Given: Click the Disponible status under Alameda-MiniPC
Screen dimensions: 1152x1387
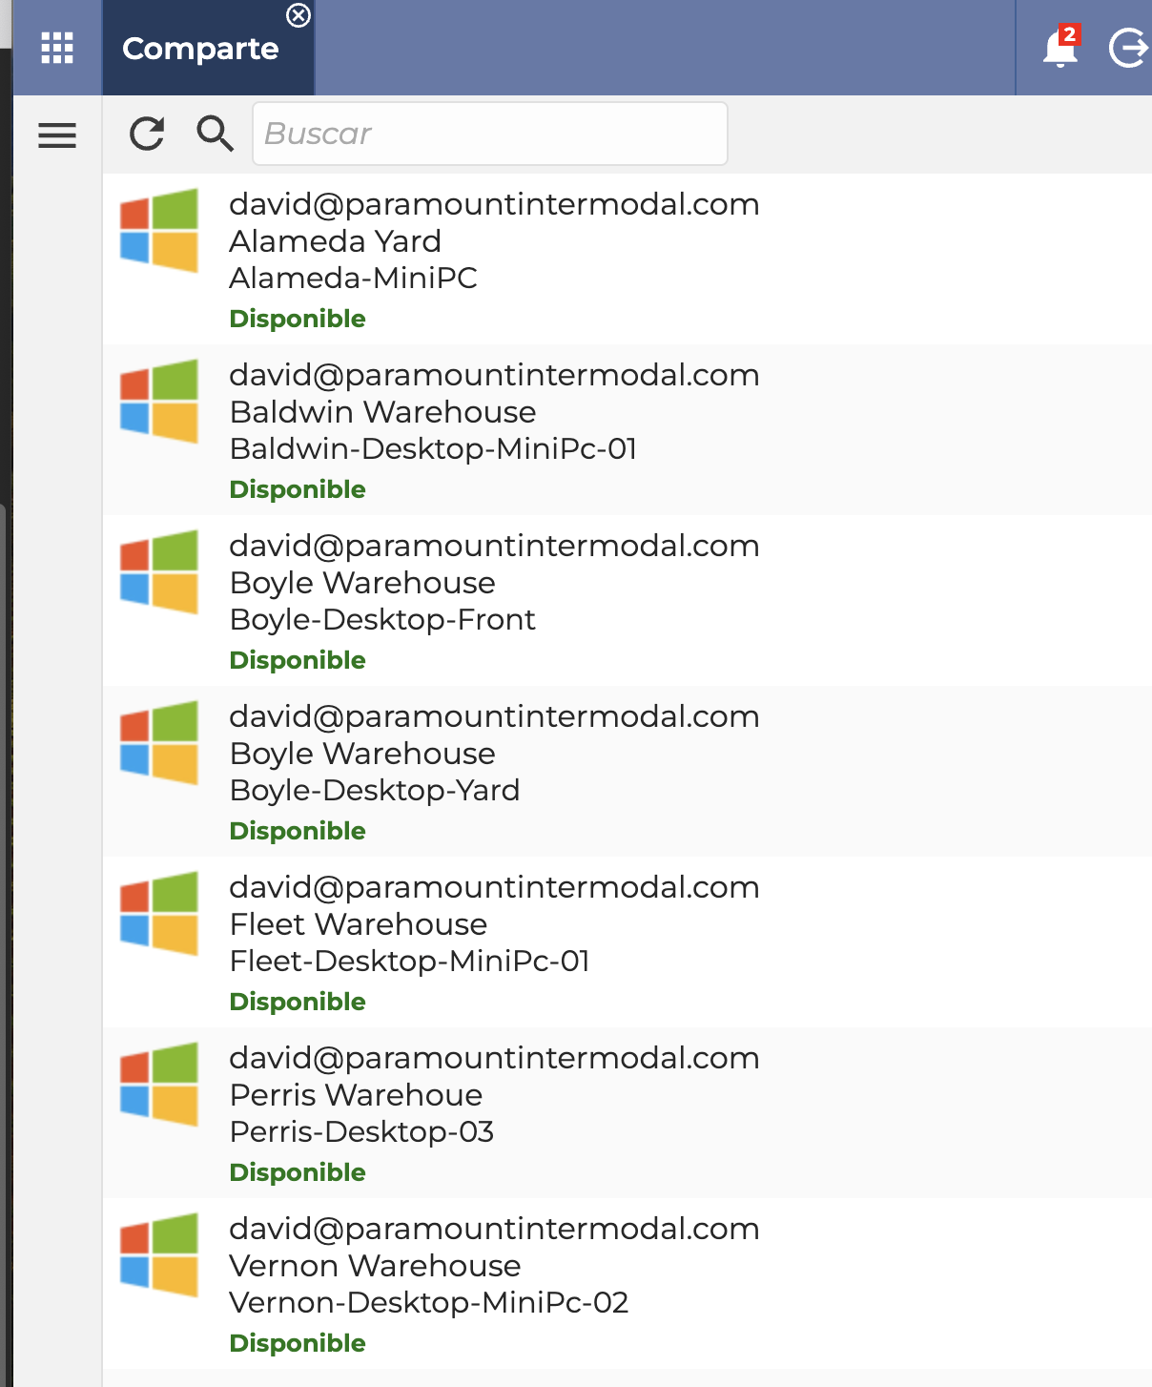Looking at the screenshot, I should click(x=298, y=319).
